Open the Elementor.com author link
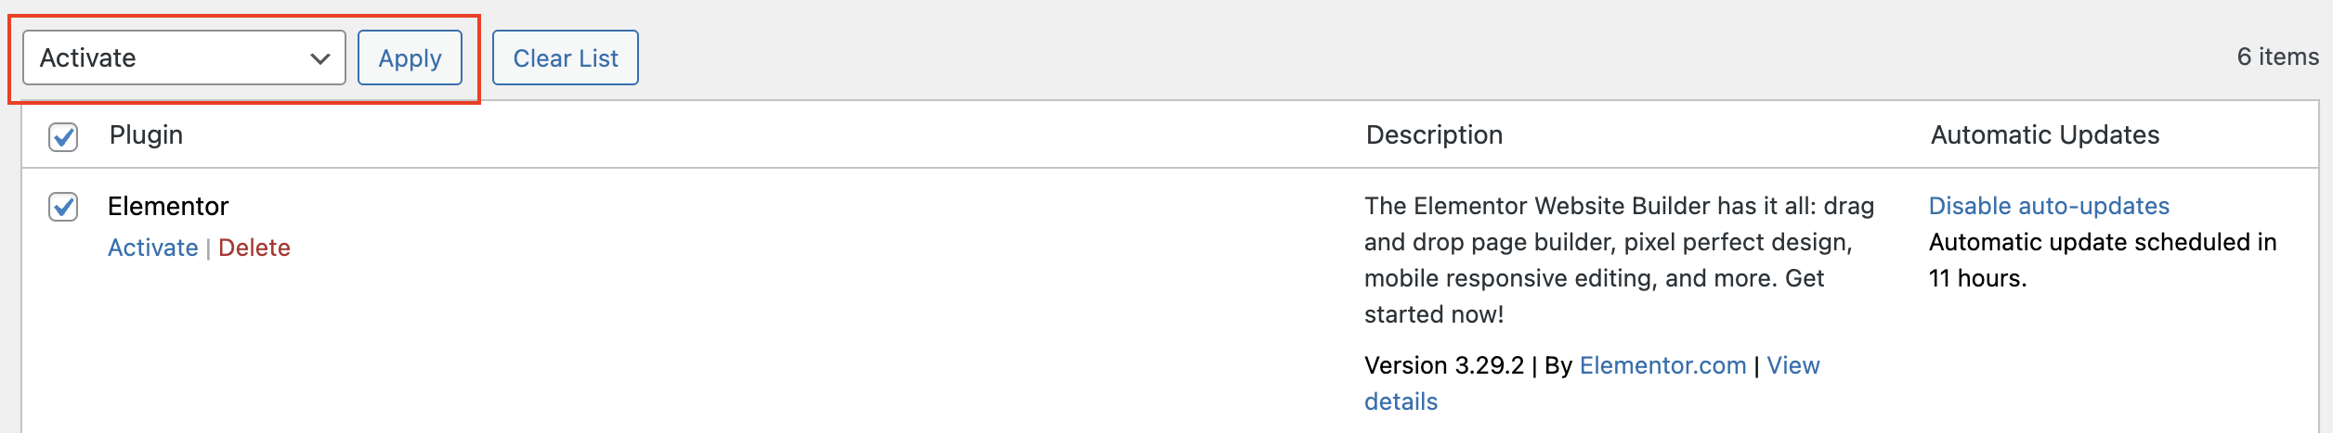The height and width of the screenshot is (433, 2333). pos(1662,365)
